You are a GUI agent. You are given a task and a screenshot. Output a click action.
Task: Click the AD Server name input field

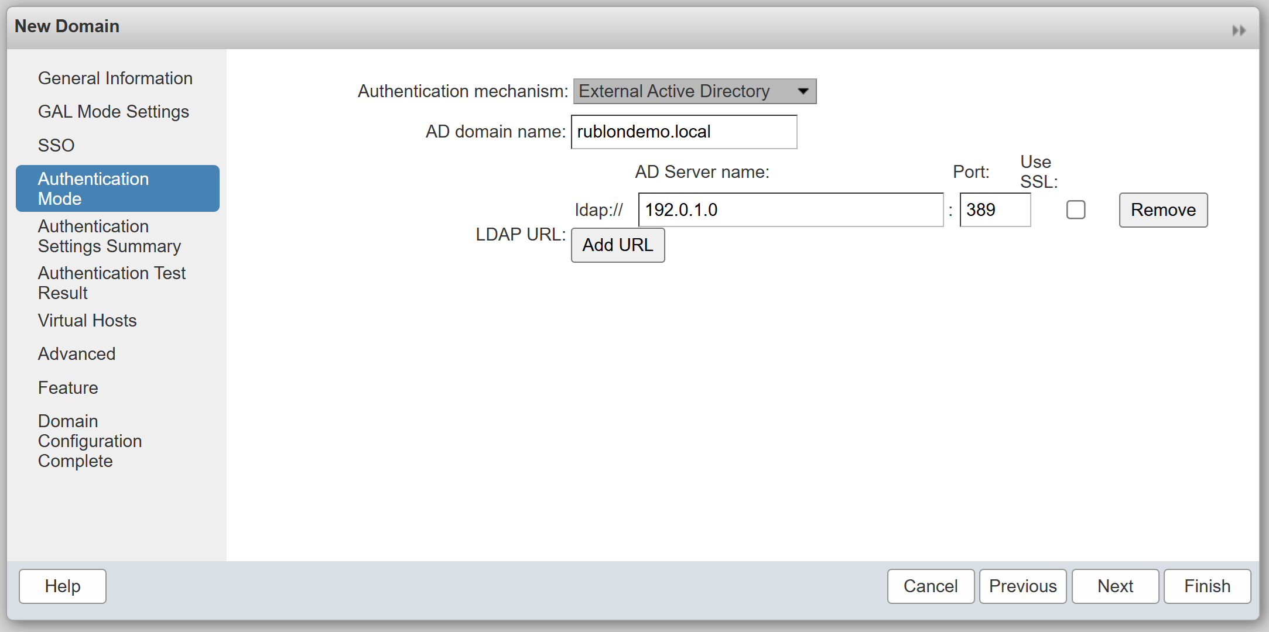[790, 210]
